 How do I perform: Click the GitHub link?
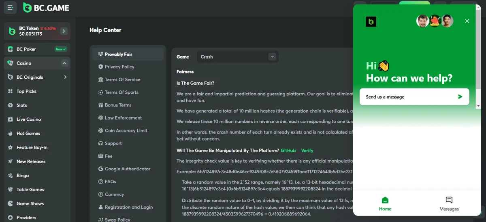click(x=288, y=151)
